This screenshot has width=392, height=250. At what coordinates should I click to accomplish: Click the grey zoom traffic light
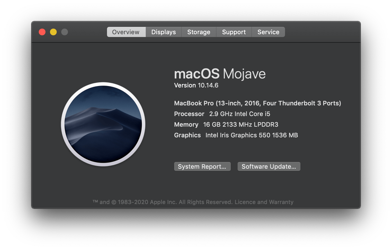(65, 32)
